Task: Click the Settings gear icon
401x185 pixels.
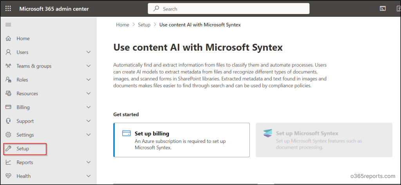Action: click(9, 135)
